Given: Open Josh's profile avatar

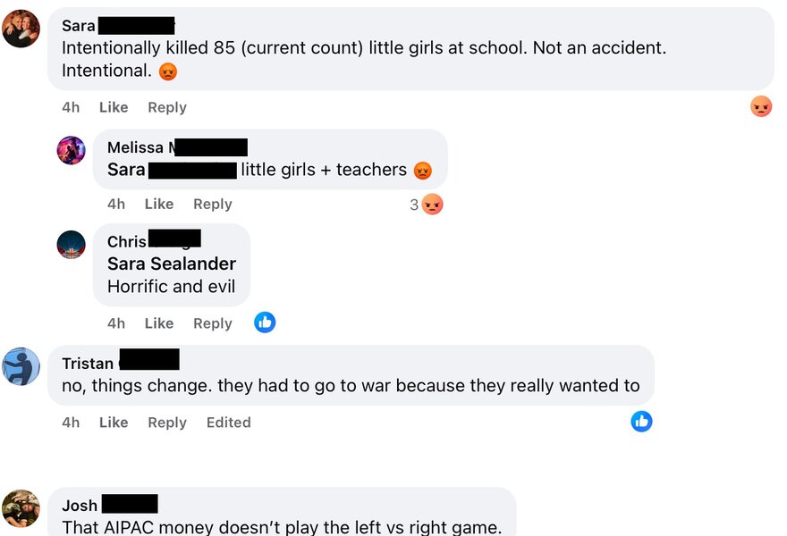Looking at the screenshot, I should point(21,508).
